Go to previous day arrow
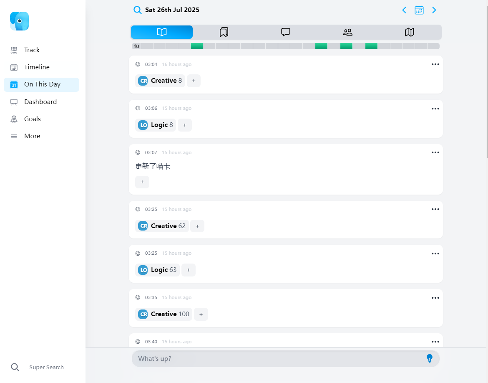488x383 pixels. (x=404, y=10)
